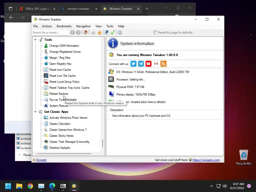Select Reset Tasbkar Tray Icons Cache item
The image size is (256, 192).
(x=69, y=88)
